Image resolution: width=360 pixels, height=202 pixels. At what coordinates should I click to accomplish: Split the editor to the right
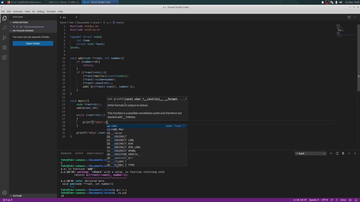pyautogui.click(x=349, y=17)
